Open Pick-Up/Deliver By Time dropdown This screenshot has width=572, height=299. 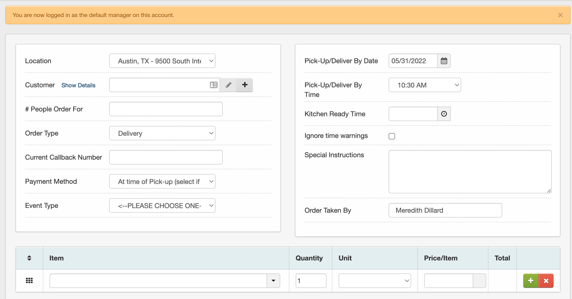click(x=425, y=85)
